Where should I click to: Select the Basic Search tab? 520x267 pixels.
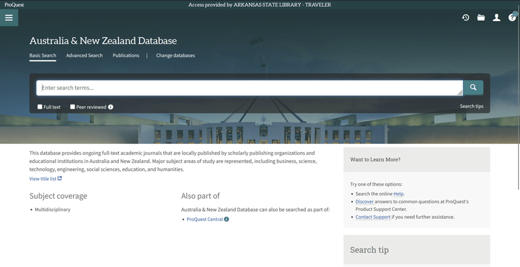point(43,56)
